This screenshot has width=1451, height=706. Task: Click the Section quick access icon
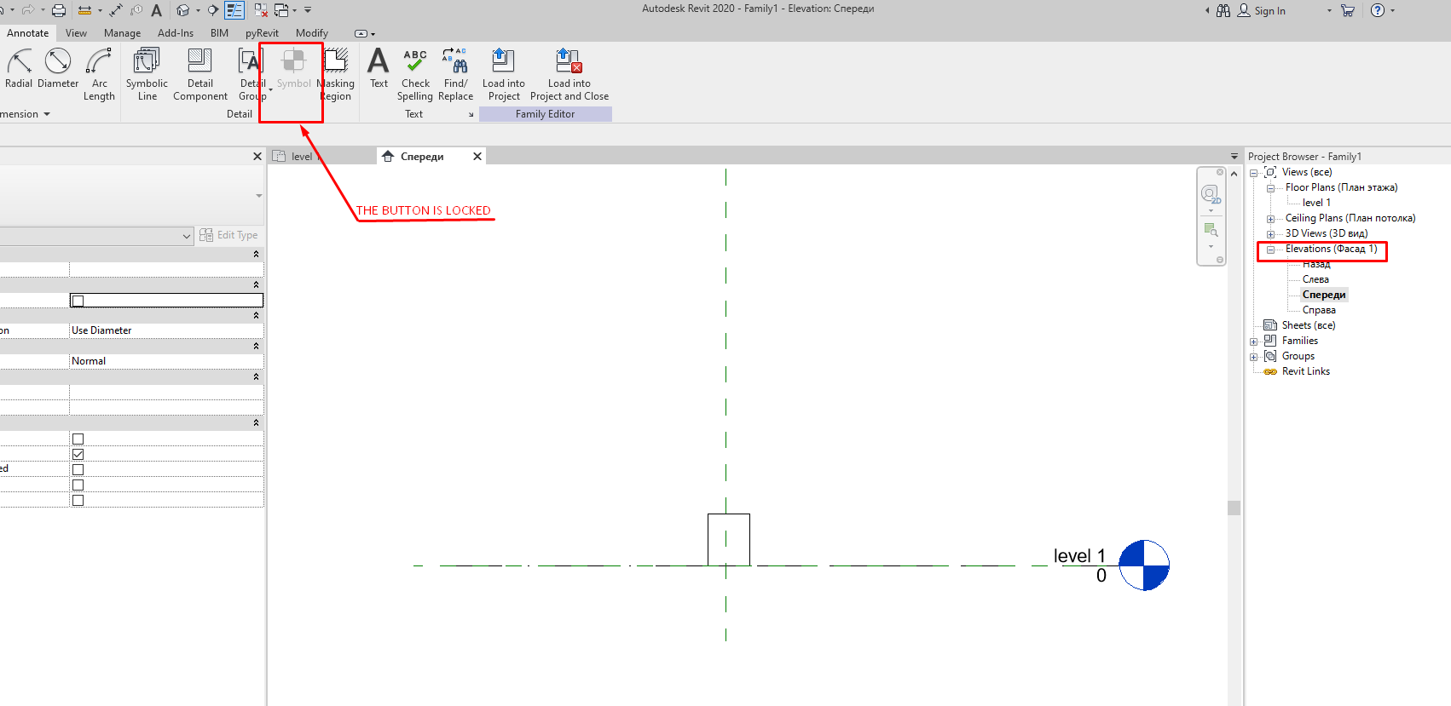pyautogui.click(x=213, y=10)
